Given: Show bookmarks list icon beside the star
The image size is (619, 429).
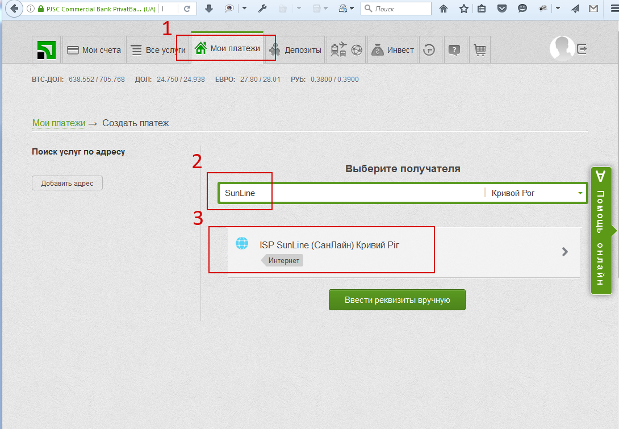Looking at the screenshot, I should point(482,9).
